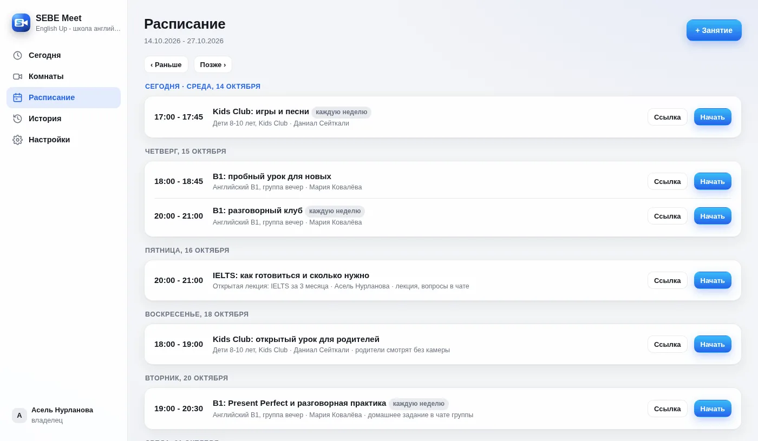
Task: Click the Сегодня · Среда, 14 октября heading
Action: [202, 87]
